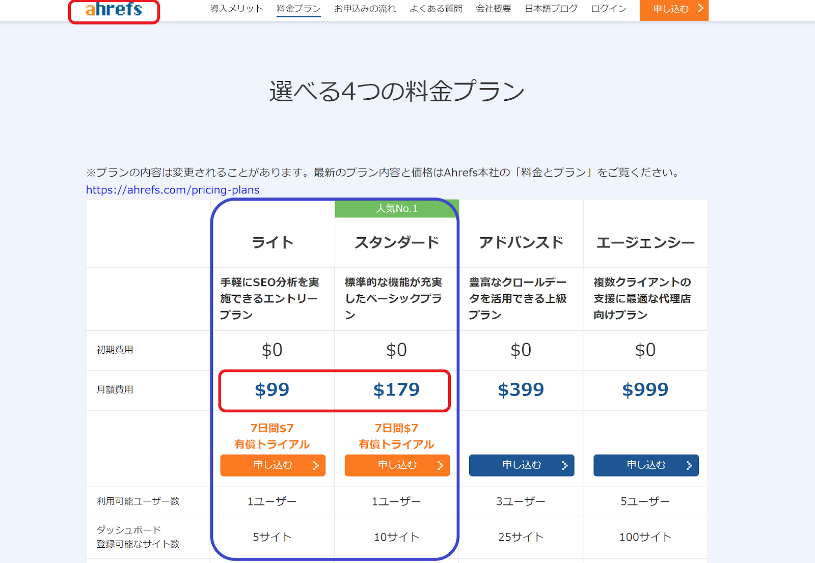This screenshot has height=563, width=815.
Task: Click the 人気No.1 green badge
Action: click(397, 209)
